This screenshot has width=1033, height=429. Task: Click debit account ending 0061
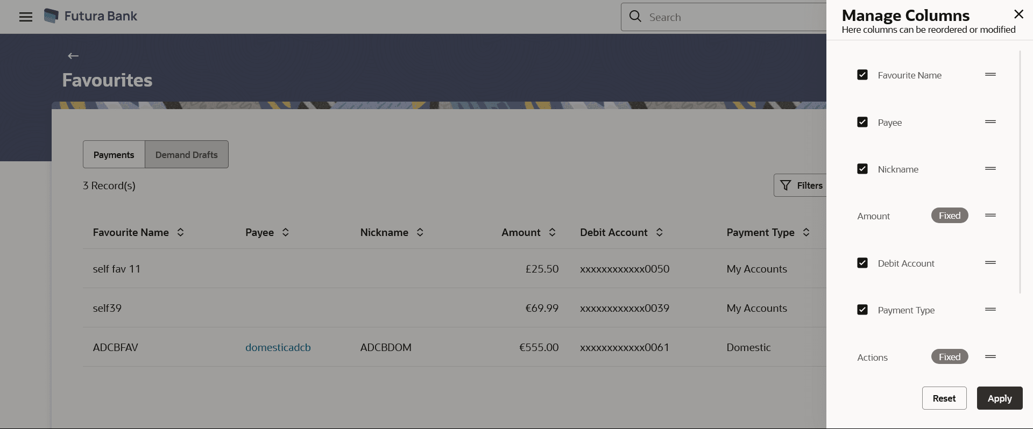[625, 347]
